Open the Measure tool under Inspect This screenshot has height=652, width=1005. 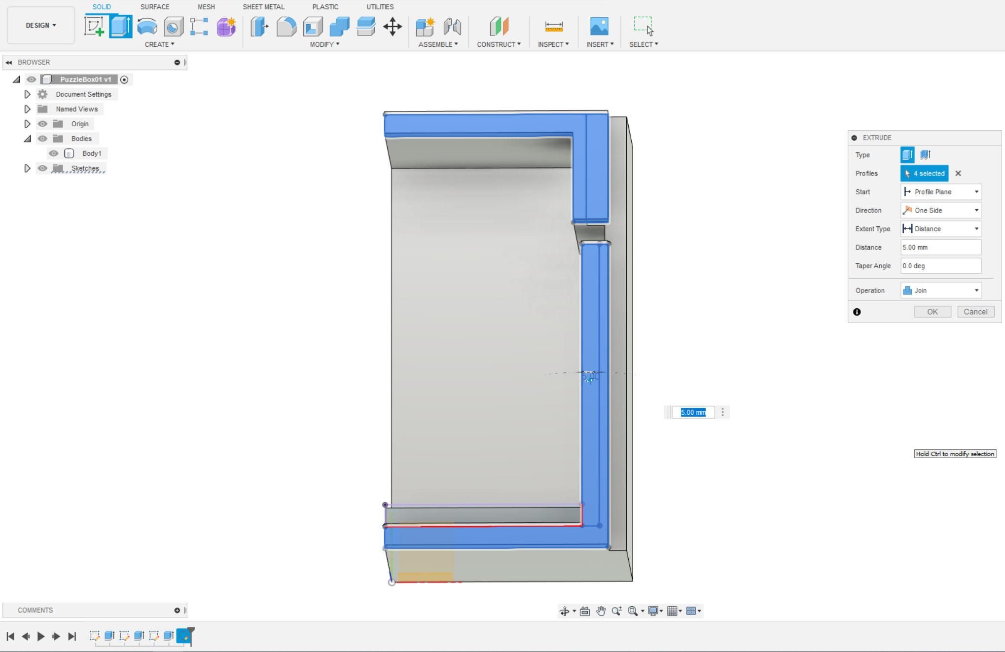pyautogui.click(x=553, y=27)
